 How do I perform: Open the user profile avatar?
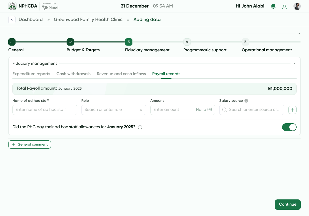[x=297, y=6]
